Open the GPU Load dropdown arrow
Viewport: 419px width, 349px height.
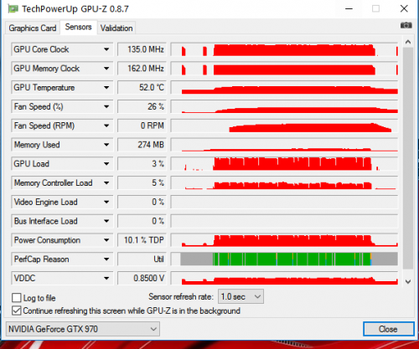tap(106, 164)
